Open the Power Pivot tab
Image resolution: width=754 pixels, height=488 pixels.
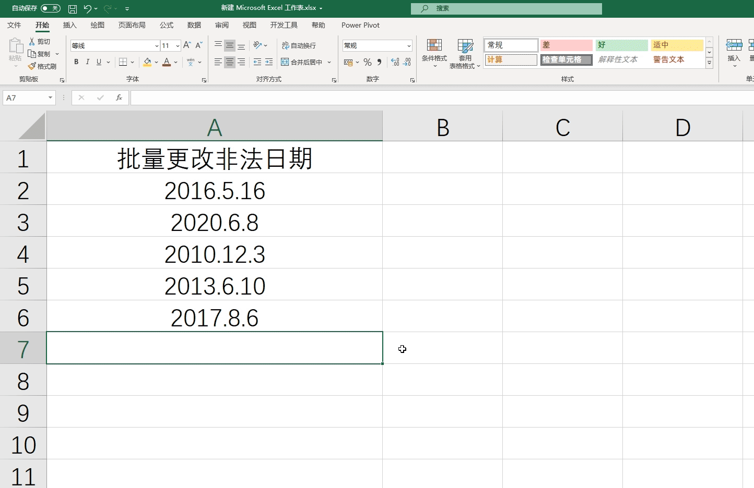[360, 25]
